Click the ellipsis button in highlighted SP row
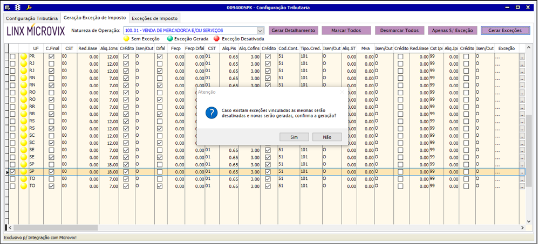539x245 pixels. (x=522, y=172)
